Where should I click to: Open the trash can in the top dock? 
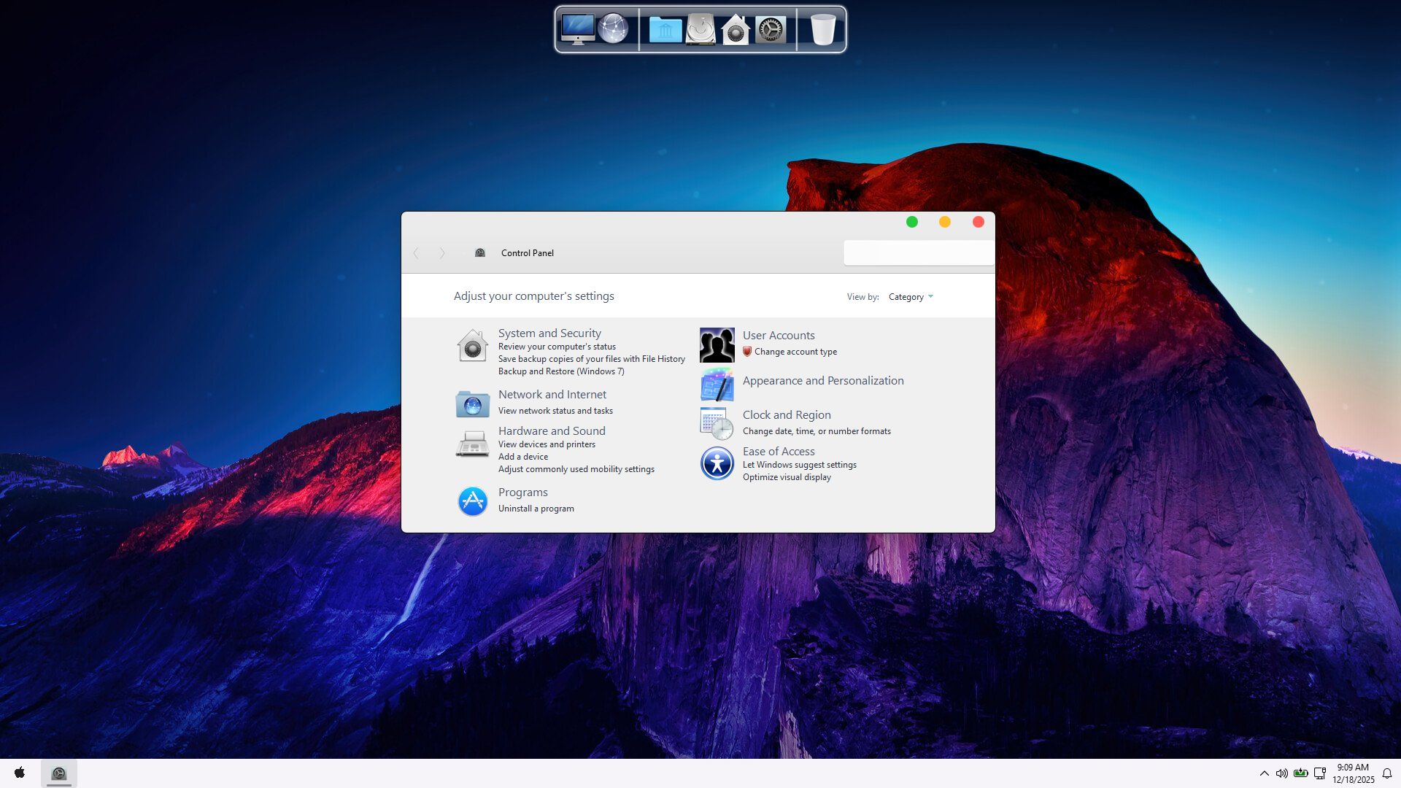(x=822, y=30)
